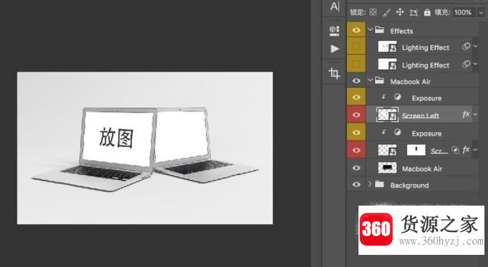Screen dimensions: 488x267
Task: Lock all with padlock icon
Action: pyautogui.click(x=427, y=12)
